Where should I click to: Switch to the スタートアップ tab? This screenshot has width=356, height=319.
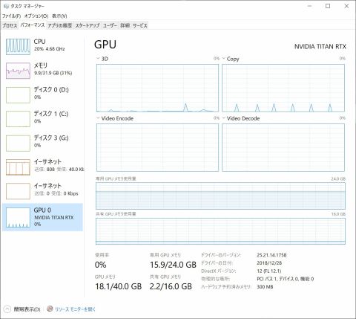pos(88,25)
